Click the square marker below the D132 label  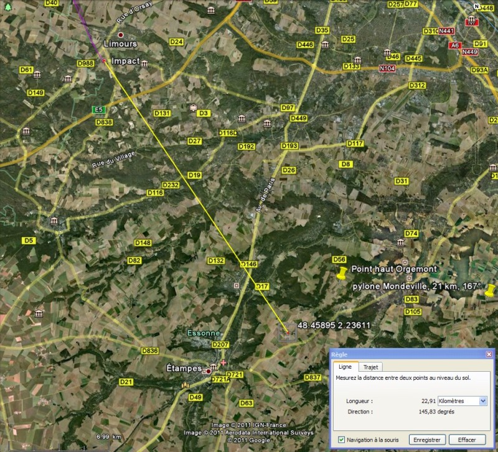click(x=237, y=286)
